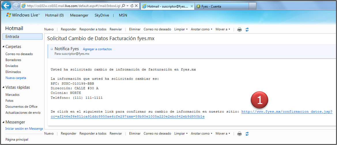337x145 pixels.
Task: Select the Entrada inbox folder
Action: pyautogui.click(x=22, y=37)
